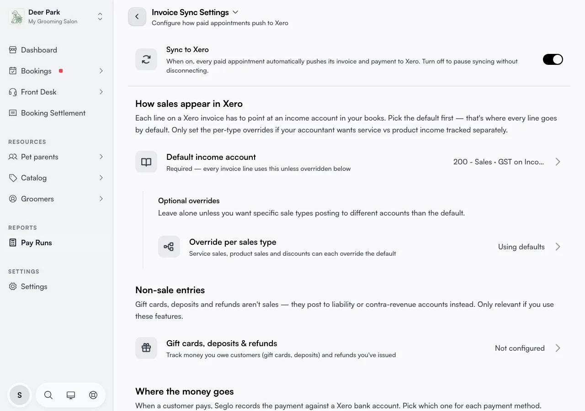Viewport: 585px width, 411px height.
Task: Expand the Bookings submenu chevron
Action: (101, 71)
